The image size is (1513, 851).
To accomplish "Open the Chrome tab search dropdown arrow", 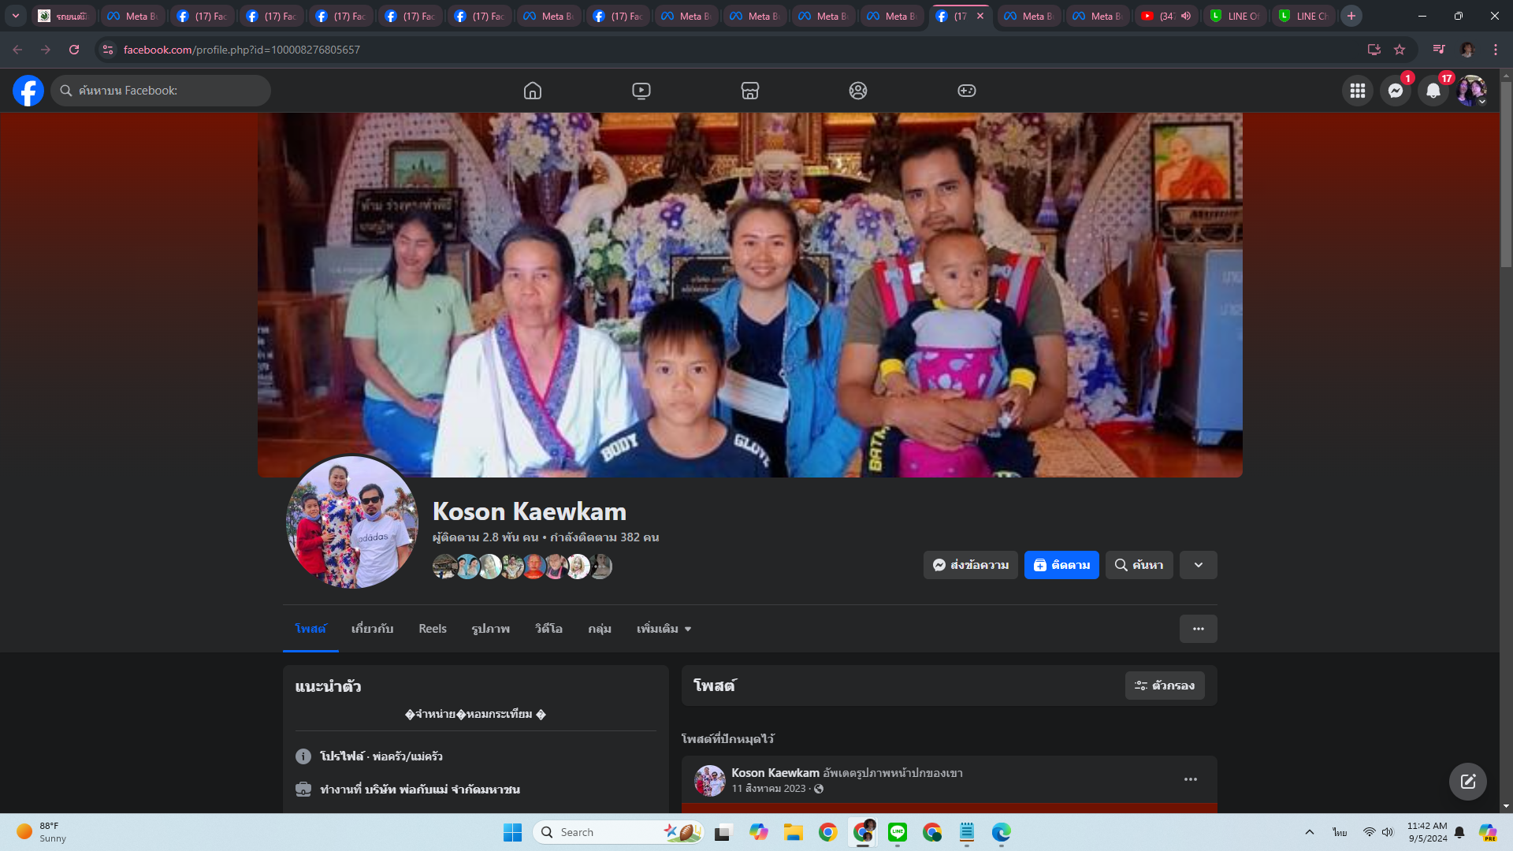I will [15, 16].
